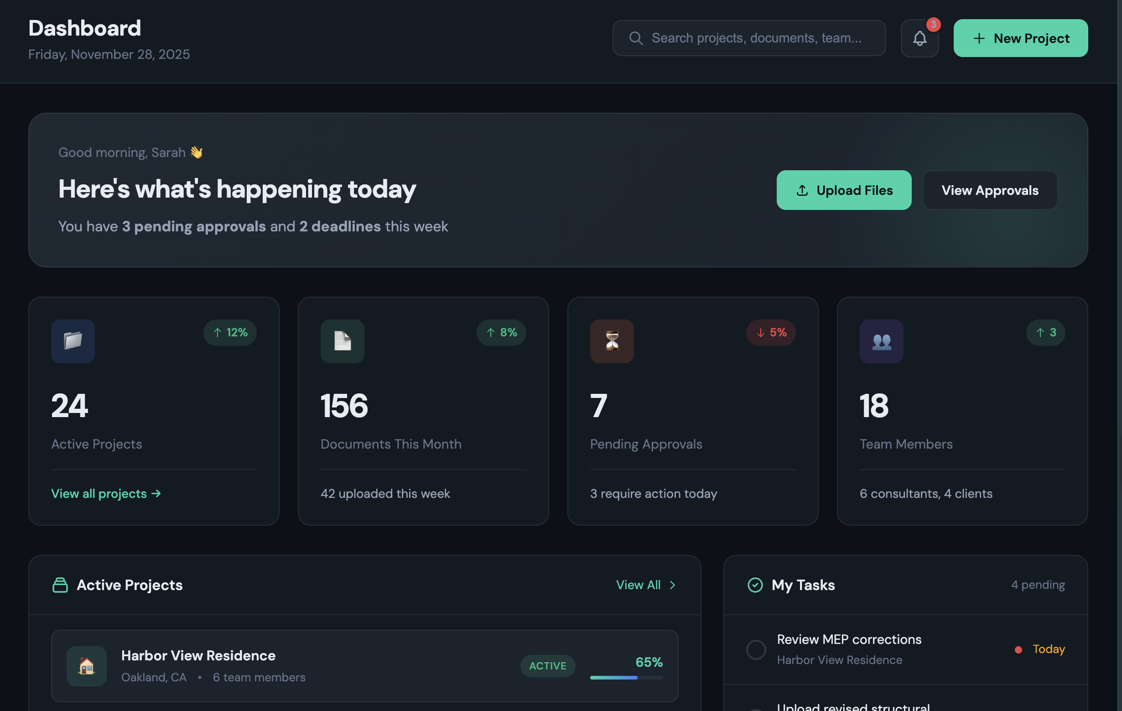The image size is (1122, 711).
Task: Mark the Review MEP corrections task complete
Action: point(755,649)
